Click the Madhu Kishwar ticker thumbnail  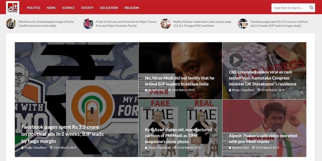(x=166, y=24)
